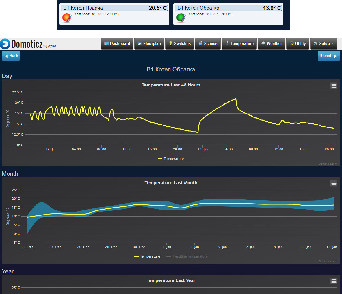This screenshot has width=342, height=294.
Task: Select the Temperature tab
Action: (239, 44)
